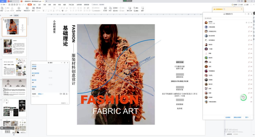Open the Shapes tool in ribbon
The height and width of the screenshot is (137, 255).
tap(110, 8)
